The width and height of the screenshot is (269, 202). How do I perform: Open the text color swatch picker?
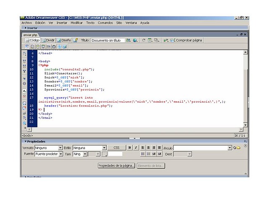pyautogui.click(x=104, y=154)
